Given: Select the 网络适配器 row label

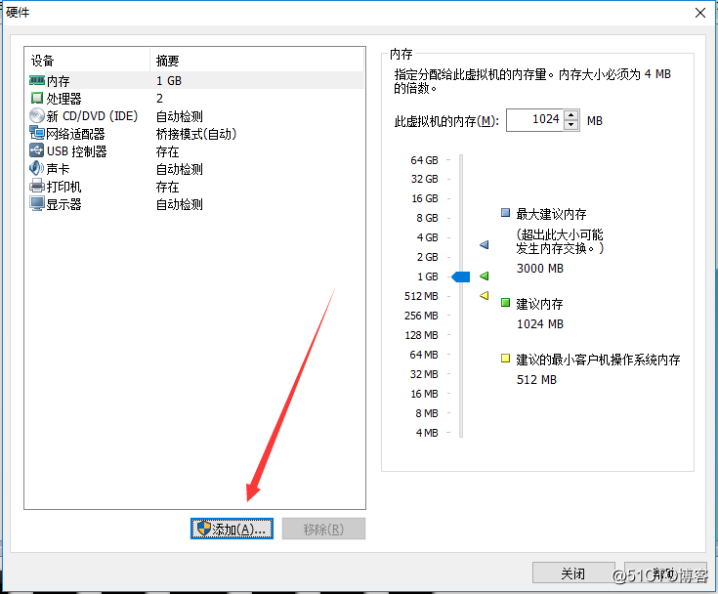Looking at the screenshot, I should (75, 134).
